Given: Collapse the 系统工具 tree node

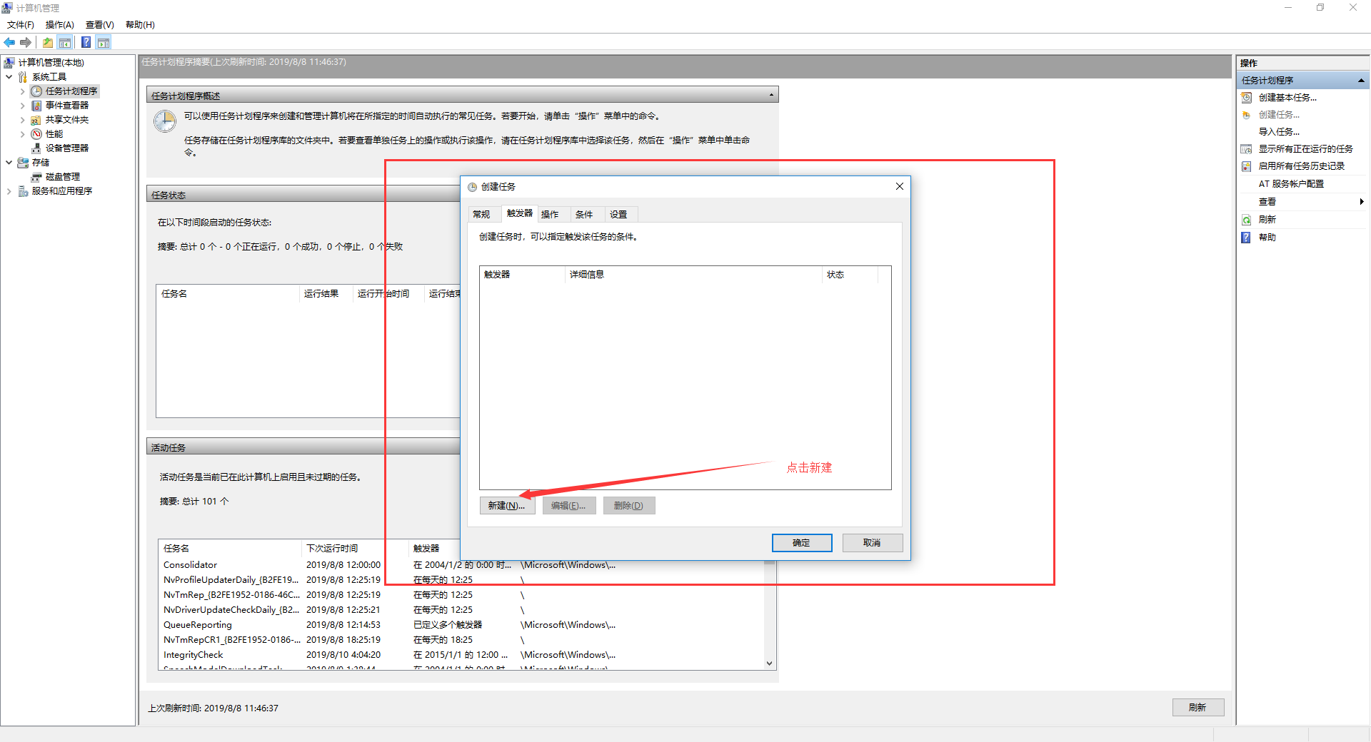Looking at the screenshot, I should point(9,77).
